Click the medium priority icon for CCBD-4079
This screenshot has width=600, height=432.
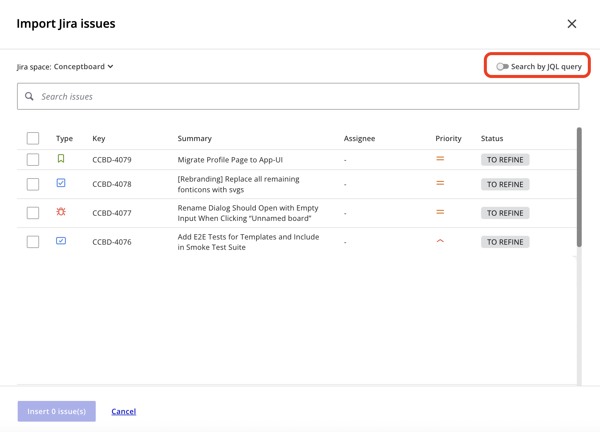pyautogui.click(x=440, y=159)
